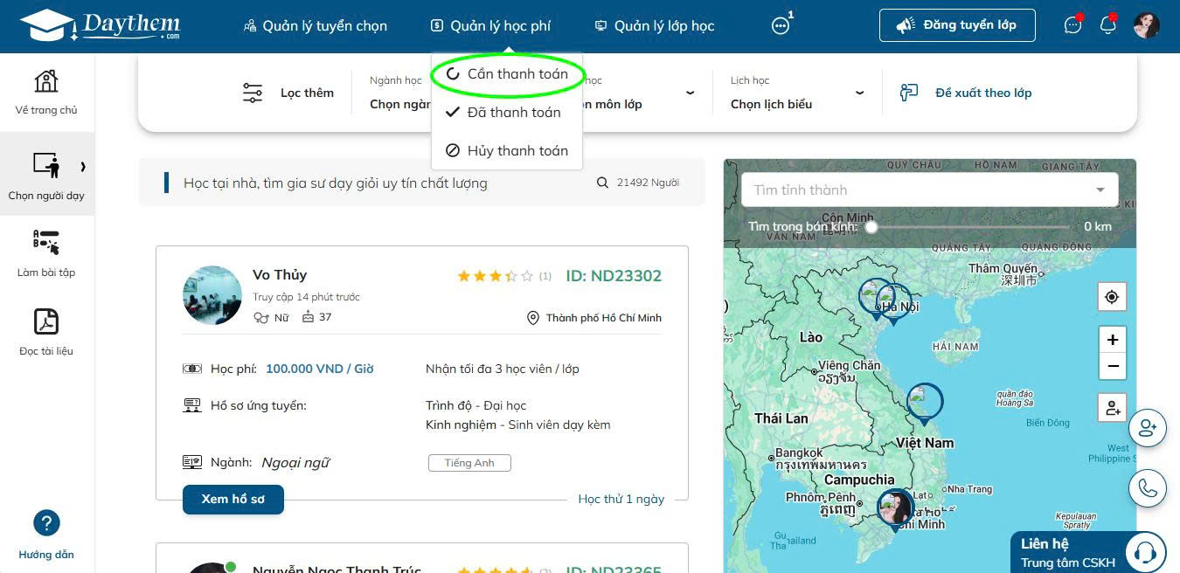Screen dimensions: 1180x573
Task: Zoom in on the map
Action: pyautogui.click(x=1112, y=340)
